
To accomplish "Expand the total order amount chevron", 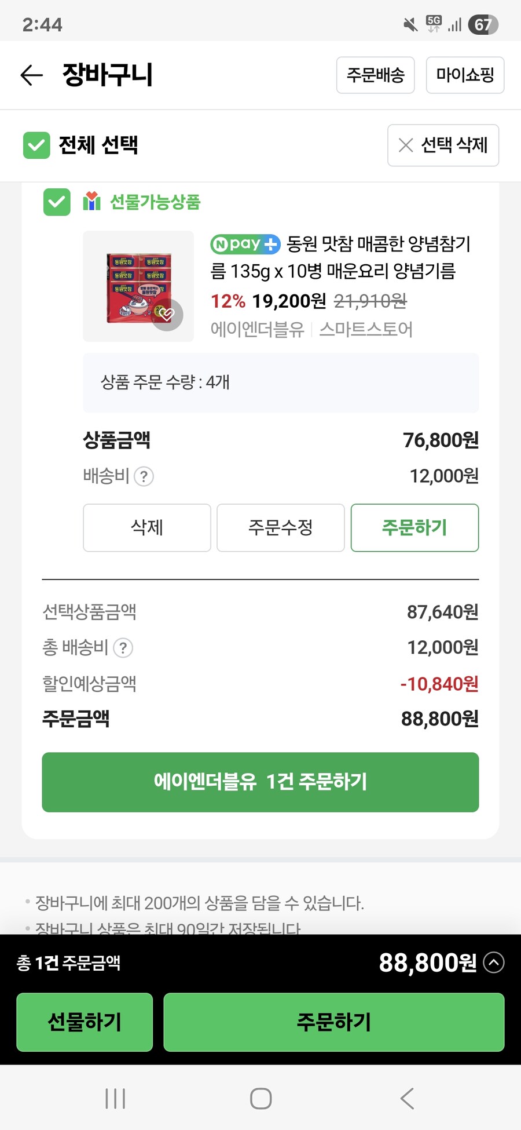I will 494,963.
